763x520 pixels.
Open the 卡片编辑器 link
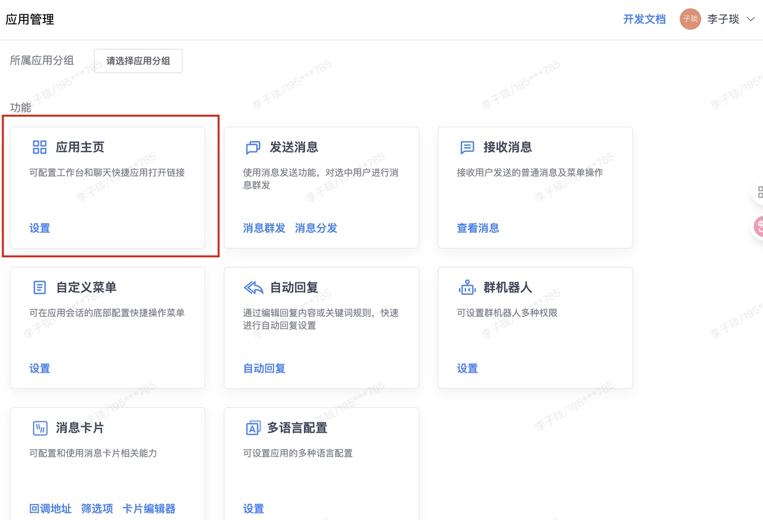[148, 509]
